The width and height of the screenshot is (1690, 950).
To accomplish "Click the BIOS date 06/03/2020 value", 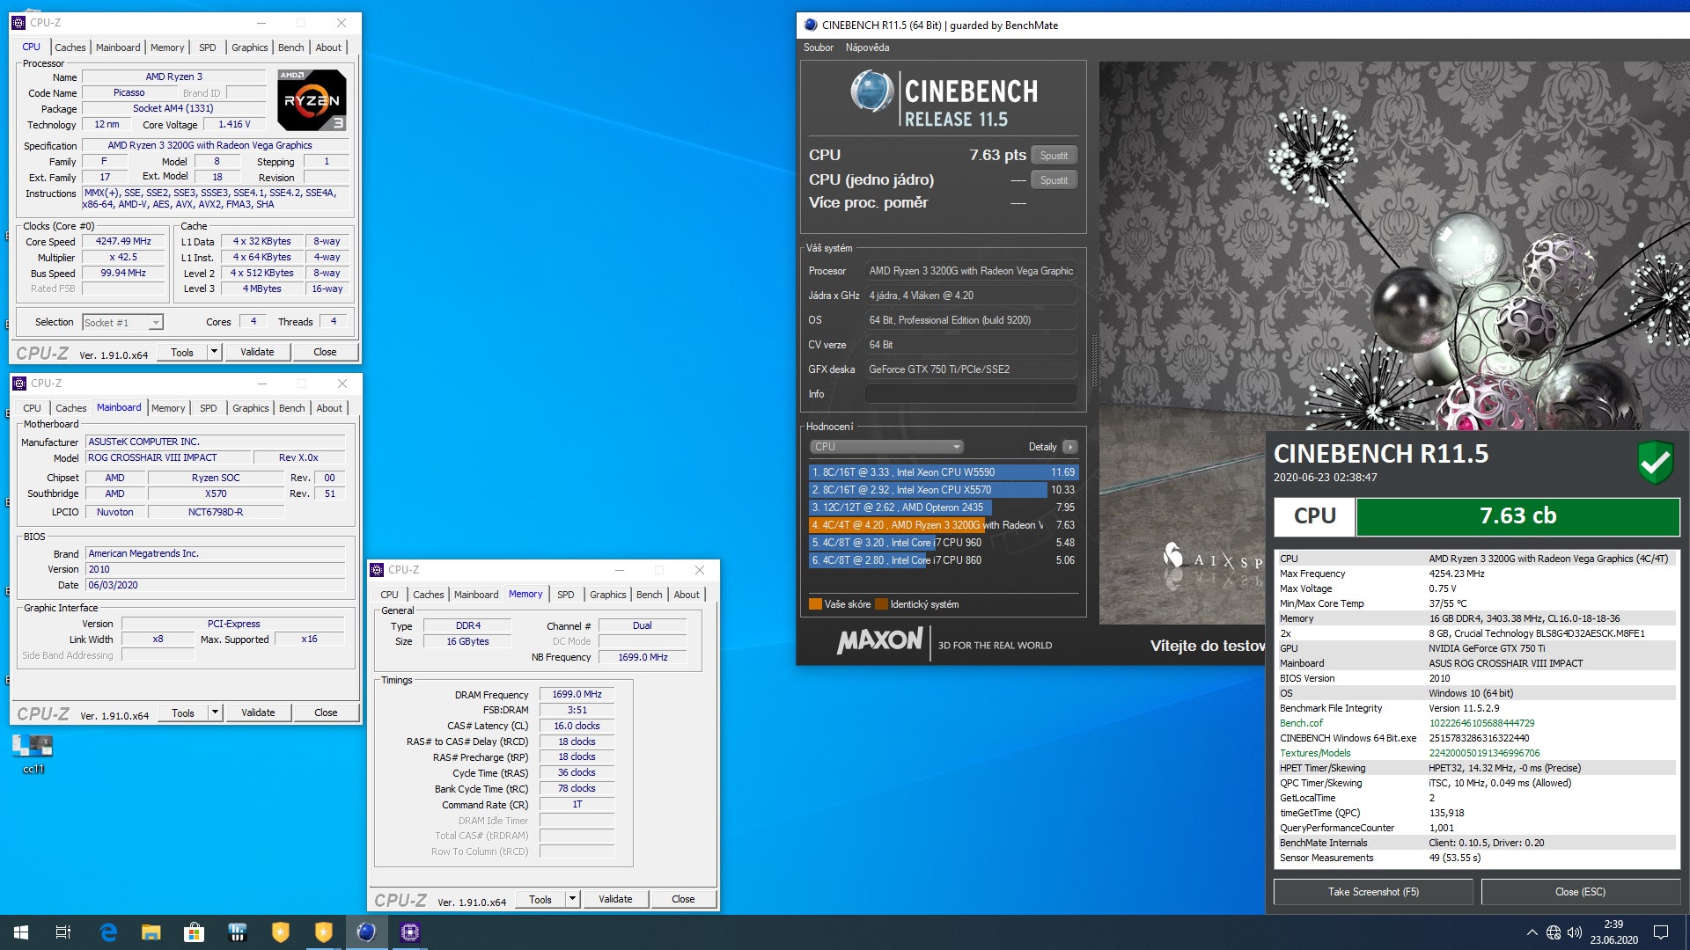I will coord(215,585).
